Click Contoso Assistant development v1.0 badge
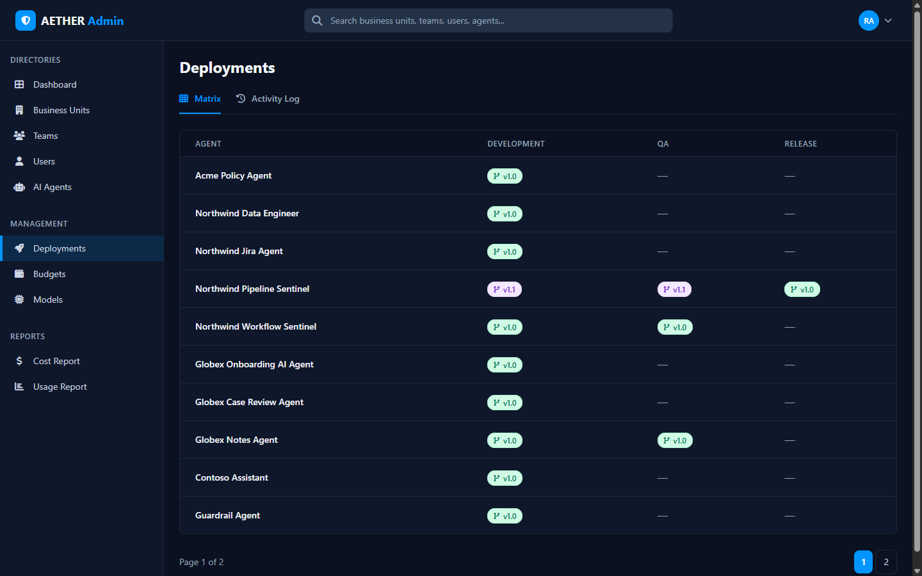Viewport: 922px width, 576px height. 505,478
